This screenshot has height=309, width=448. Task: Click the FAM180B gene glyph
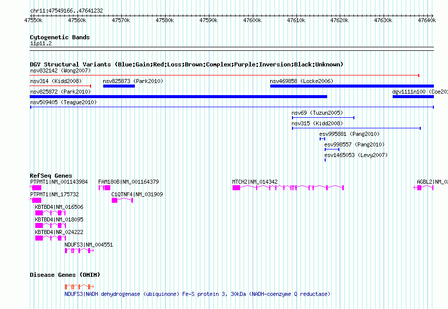104,188
